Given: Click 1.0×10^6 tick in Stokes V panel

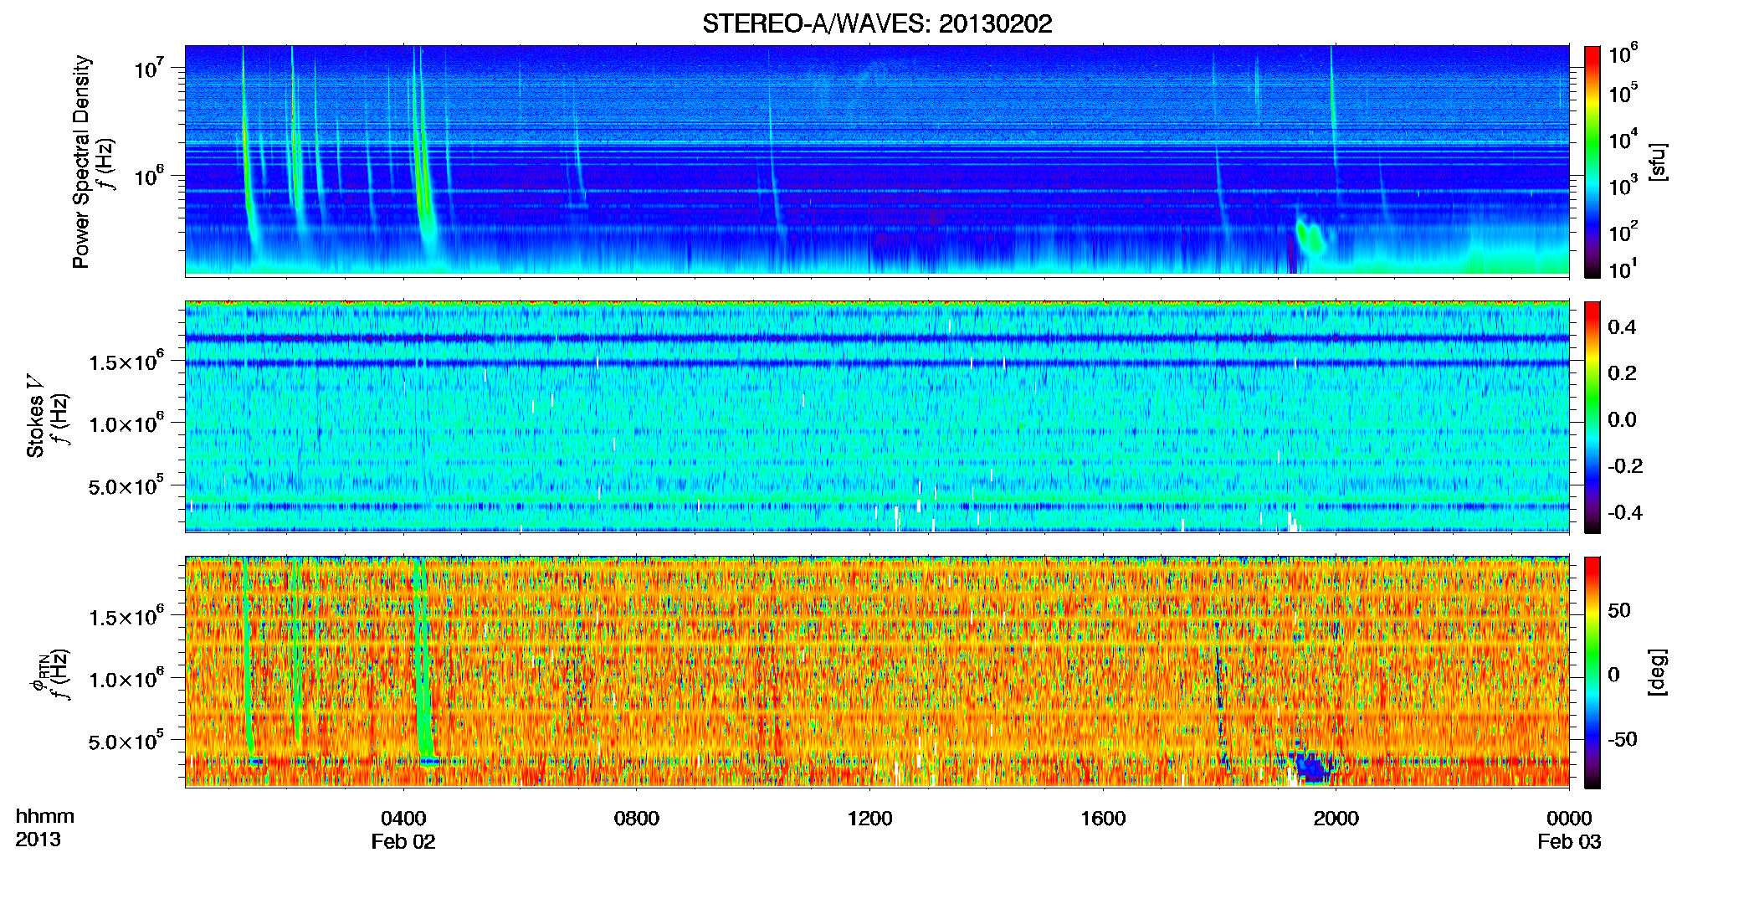Looking at the screenshot, I should 126,423.
